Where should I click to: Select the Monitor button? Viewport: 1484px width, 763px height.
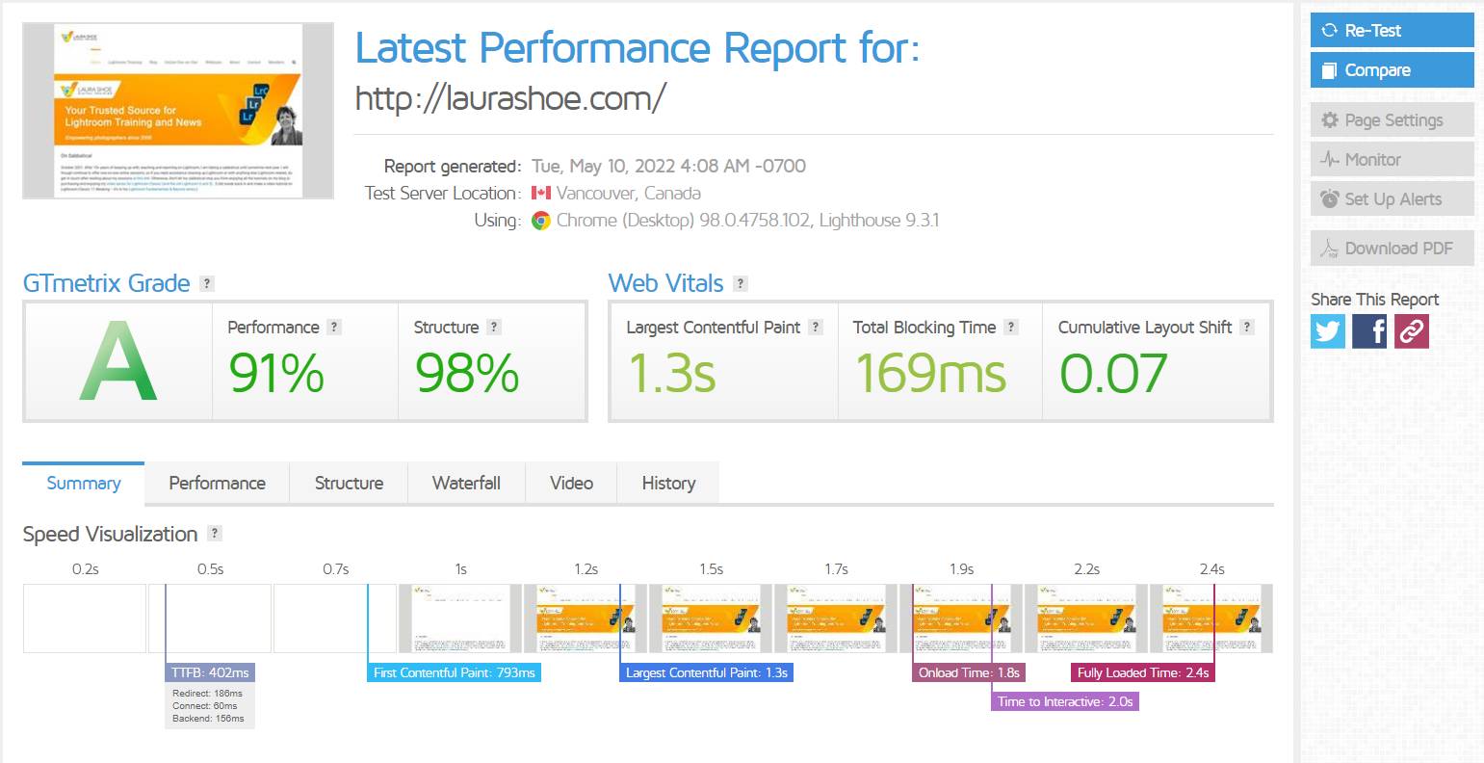click(1392, 160)
